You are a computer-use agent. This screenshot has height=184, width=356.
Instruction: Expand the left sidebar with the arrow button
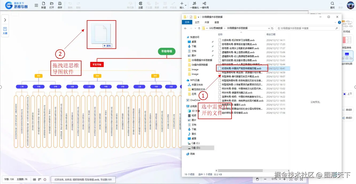[x=5, y=20]
